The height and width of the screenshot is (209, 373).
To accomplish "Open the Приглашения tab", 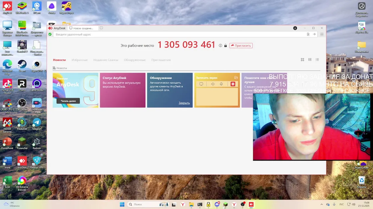I will (161, 60).
